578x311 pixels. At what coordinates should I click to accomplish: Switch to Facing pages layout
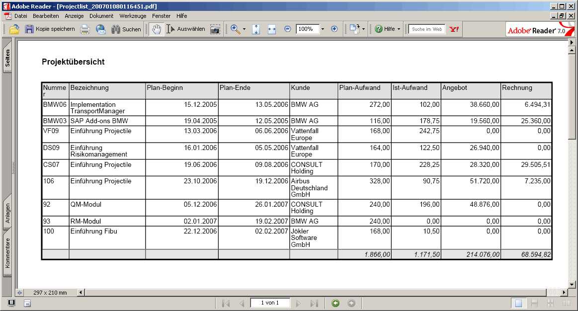[x=566, y=303]
